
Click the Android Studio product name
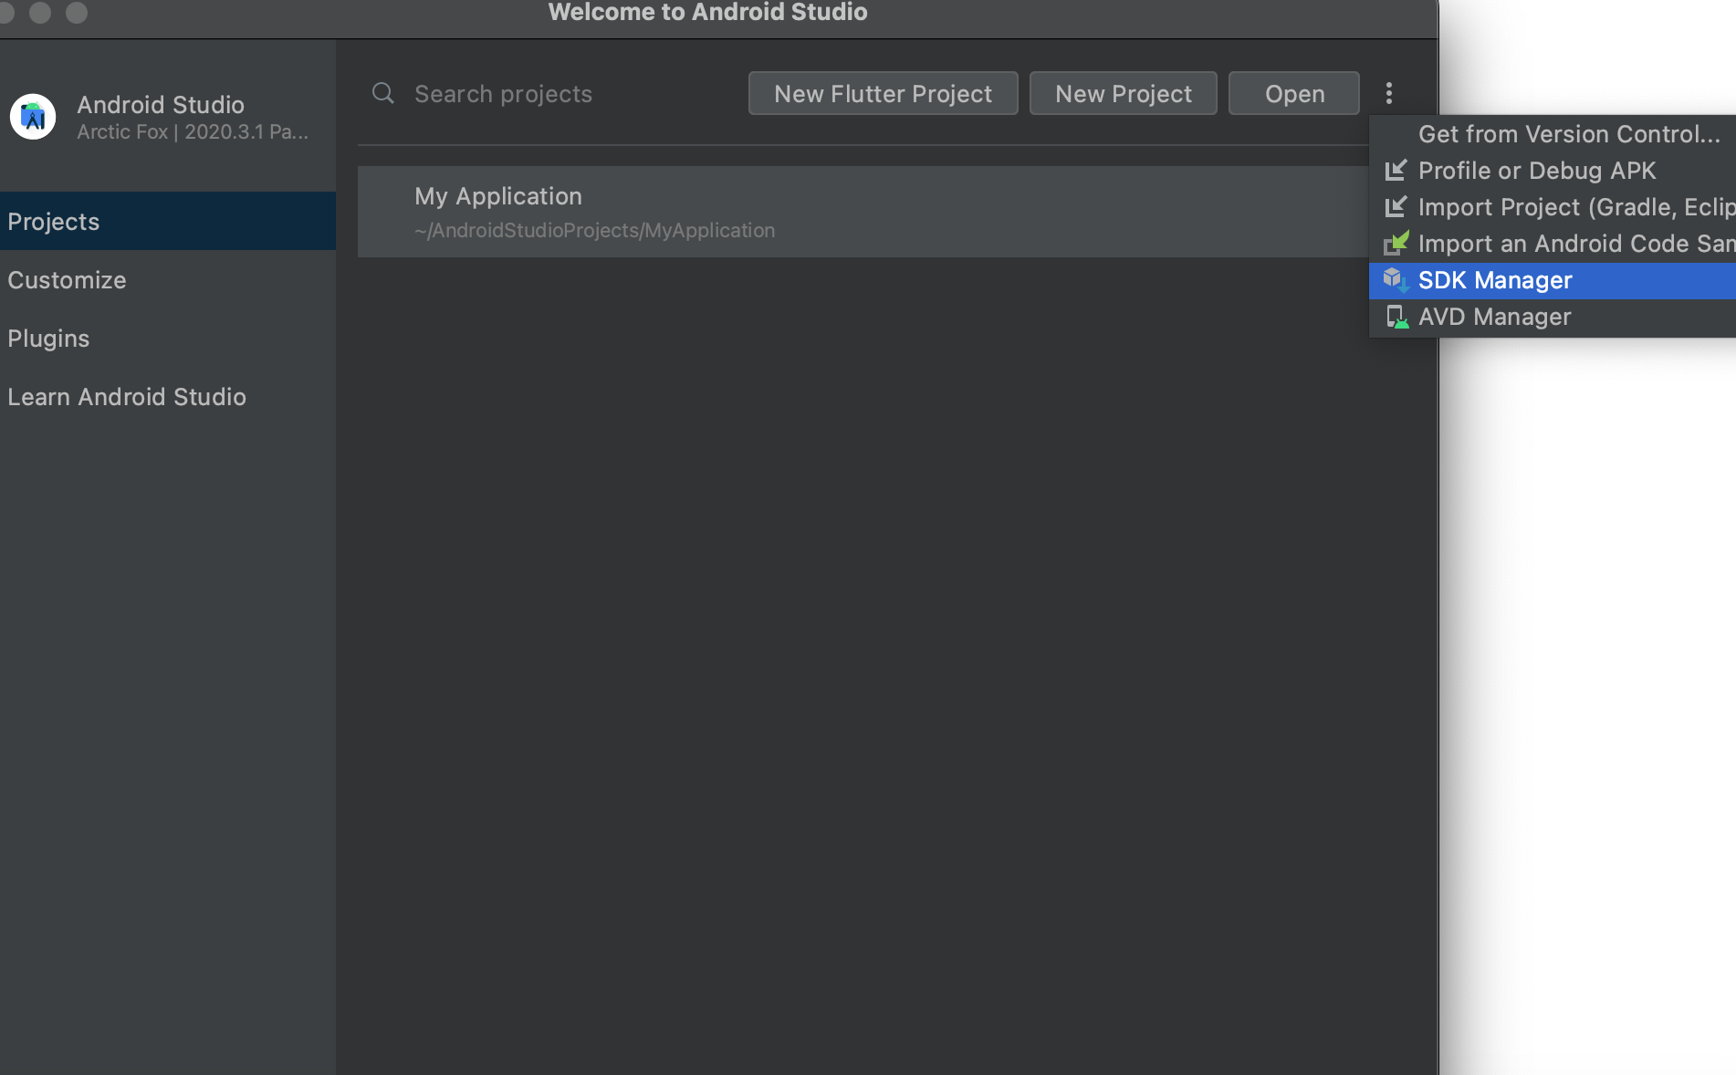click(x=161, y=104)
